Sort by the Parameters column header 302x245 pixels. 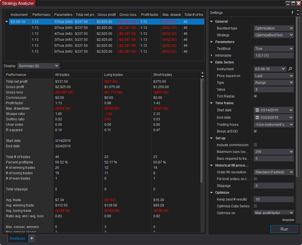(x=63, y=15)
